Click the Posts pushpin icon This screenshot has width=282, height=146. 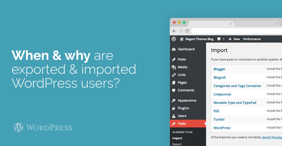click(x=174, y=59)
